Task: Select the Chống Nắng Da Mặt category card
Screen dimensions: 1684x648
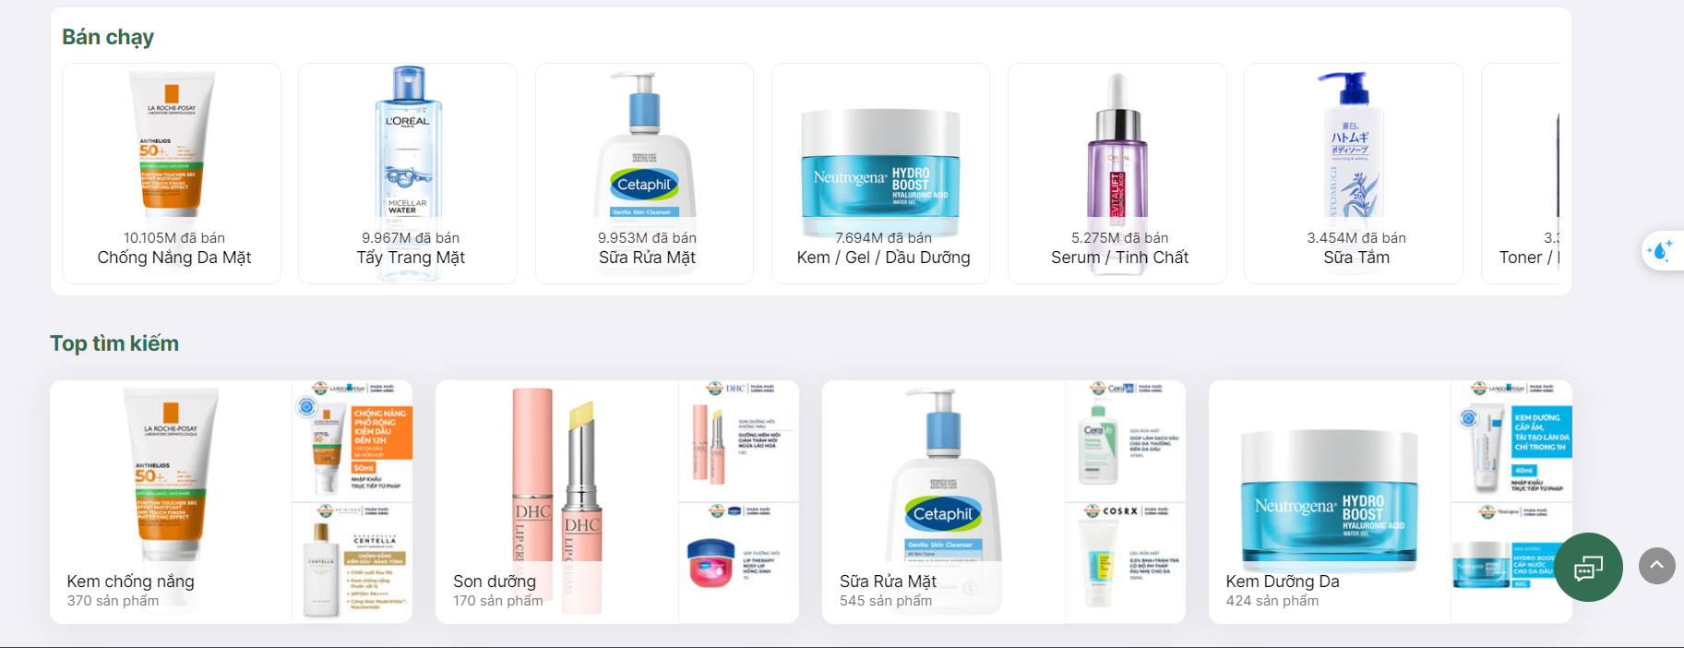Action: (172, 174)
